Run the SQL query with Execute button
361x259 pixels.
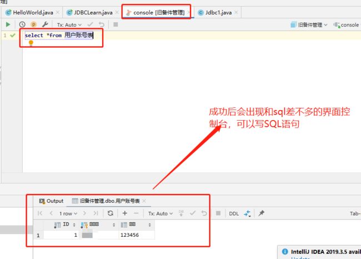point(8,24)
